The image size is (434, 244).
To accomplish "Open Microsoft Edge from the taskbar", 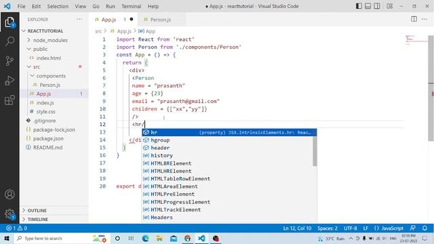I will tap(145, 238).
